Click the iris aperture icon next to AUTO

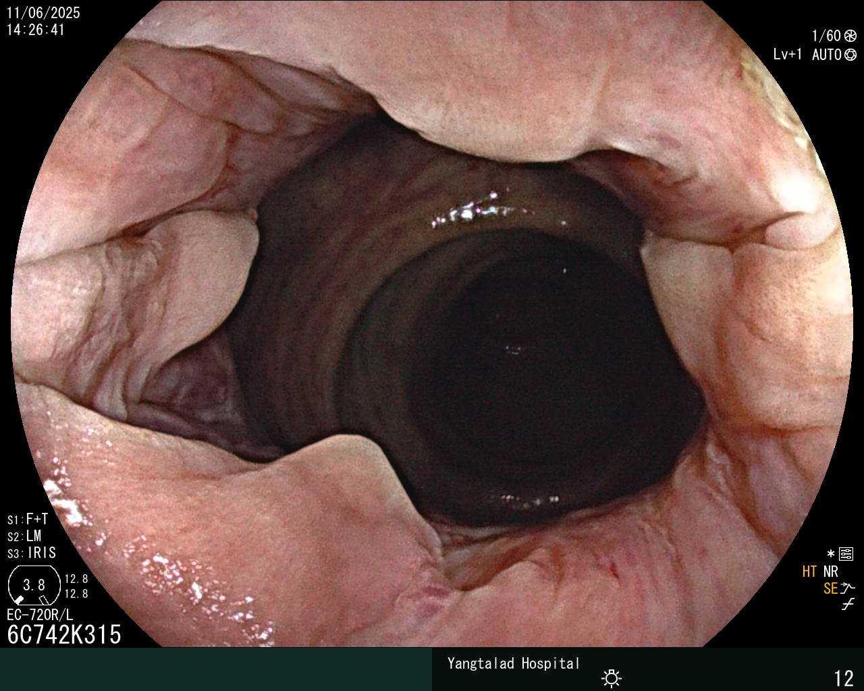click(850, 55)
